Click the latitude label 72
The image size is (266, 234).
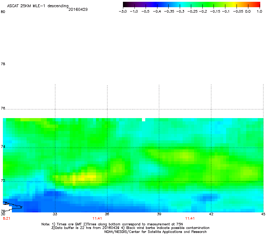[x=3, y=180]
